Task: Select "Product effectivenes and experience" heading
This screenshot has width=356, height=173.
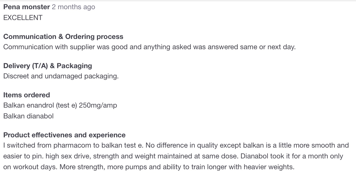Action: tap(64, 135)
